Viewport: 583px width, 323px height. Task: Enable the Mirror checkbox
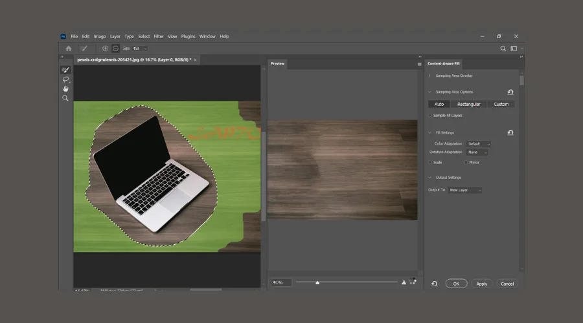(466, 162)
